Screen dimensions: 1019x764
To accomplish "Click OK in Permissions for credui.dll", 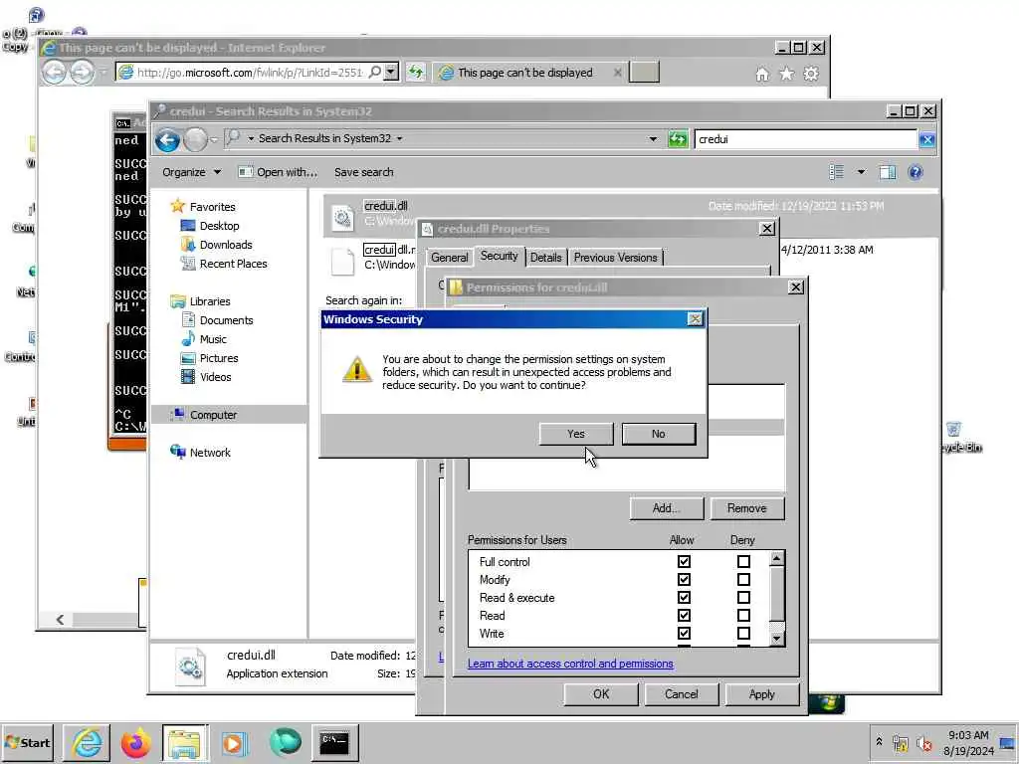I will tap(600, 693).
